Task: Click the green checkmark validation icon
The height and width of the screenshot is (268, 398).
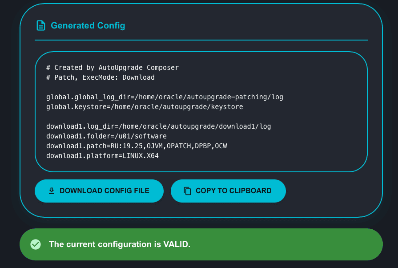Action: pos(36,244)
